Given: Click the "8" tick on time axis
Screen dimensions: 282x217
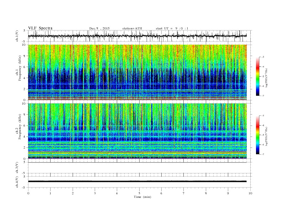Looking at the screenshot, I should pos(206,193).
